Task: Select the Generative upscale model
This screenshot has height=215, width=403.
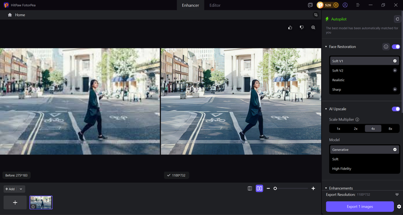Action: point(364,150)
